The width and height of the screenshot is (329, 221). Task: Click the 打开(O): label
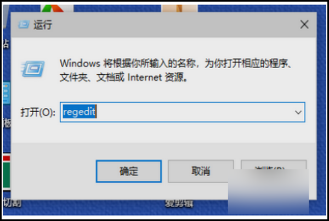click(x=38, y=112)
